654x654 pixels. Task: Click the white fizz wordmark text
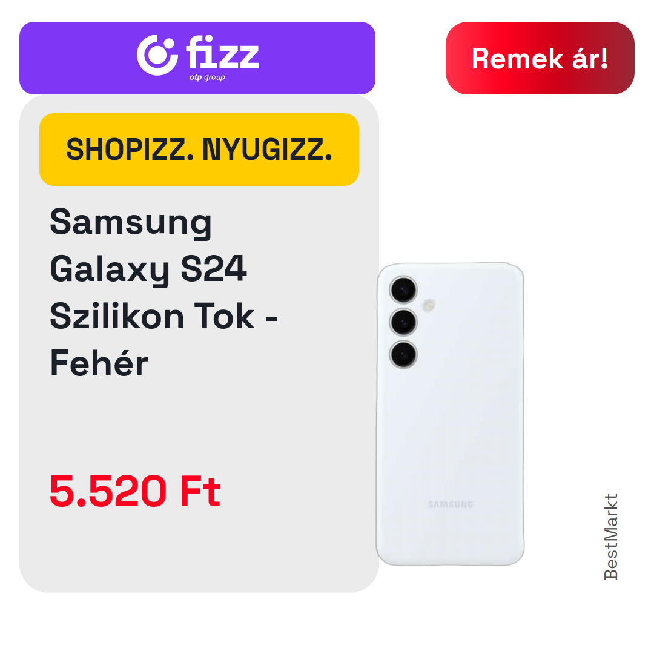[x=222, y=51]
